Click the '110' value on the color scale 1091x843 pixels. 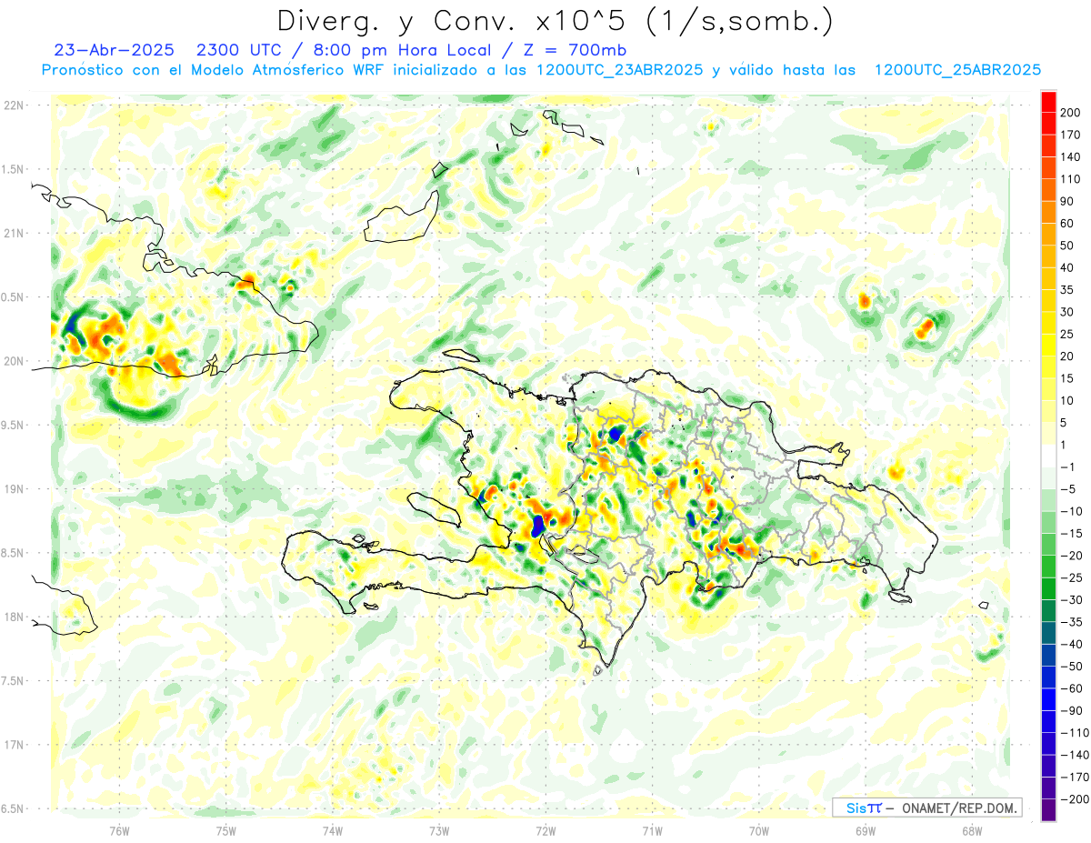pyautogui.click(x=1070, y=179)
